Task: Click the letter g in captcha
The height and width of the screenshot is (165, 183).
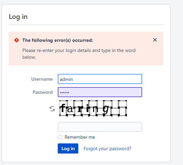Action: click(106, 109)
